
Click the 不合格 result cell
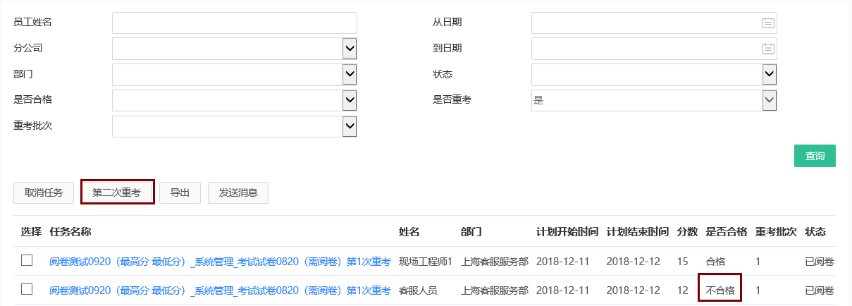tap(720, 290)
